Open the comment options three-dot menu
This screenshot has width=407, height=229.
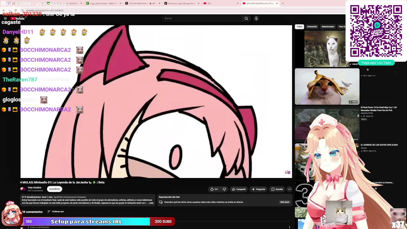point(289,227)
